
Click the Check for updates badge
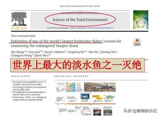click(137, 42)
